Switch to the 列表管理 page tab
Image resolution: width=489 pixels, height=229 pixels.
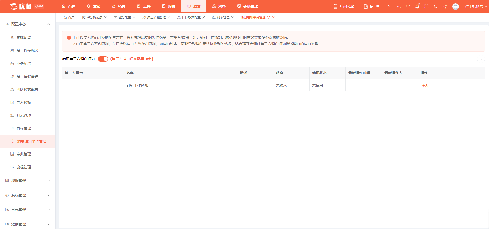(221, 17)
